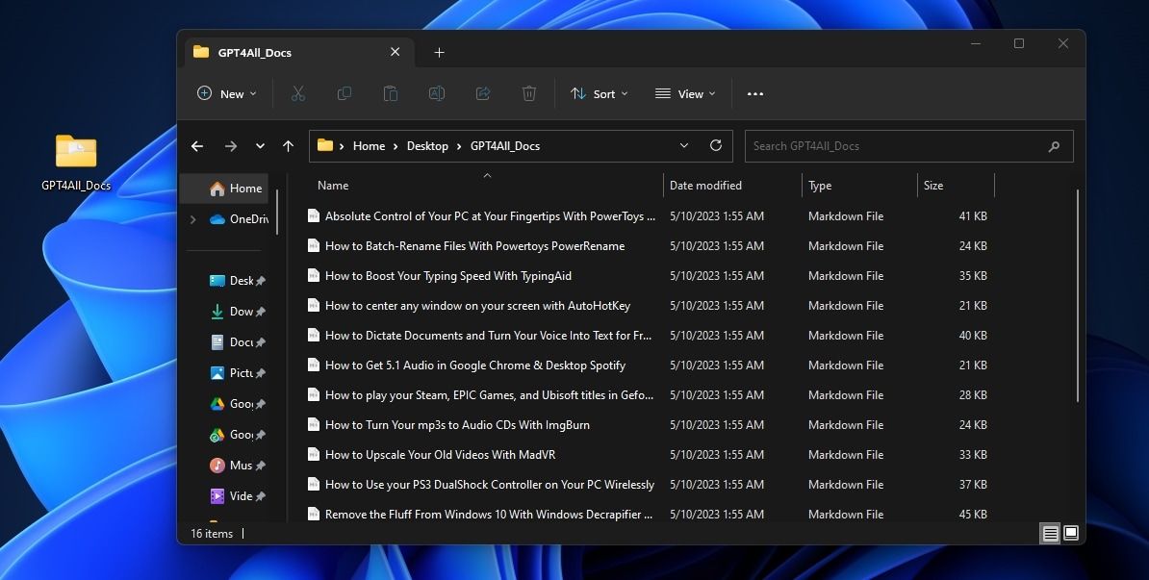Switch to details view in the status bar
This screenshot has height=580, width=1149.
[1050, 533]
